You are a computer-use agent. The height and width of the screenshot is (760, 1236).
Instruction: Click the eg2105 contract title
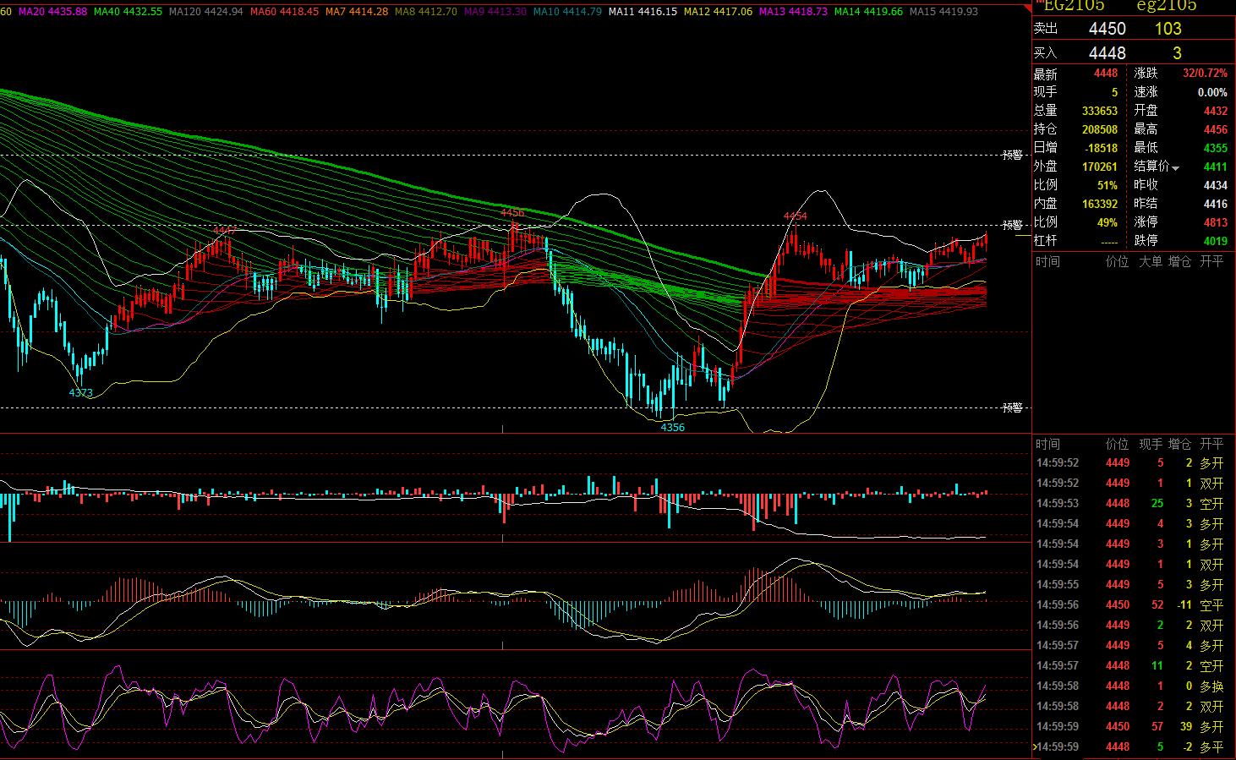tap(1166, 6)
